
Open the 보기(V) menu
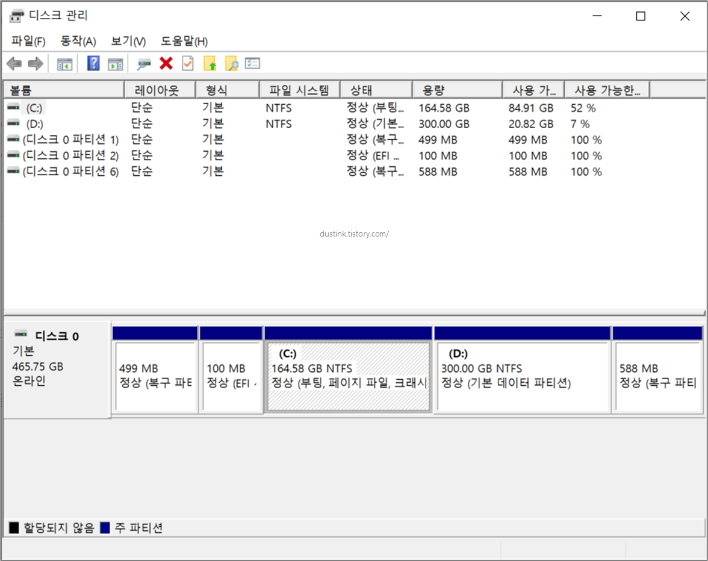point(128,42)
